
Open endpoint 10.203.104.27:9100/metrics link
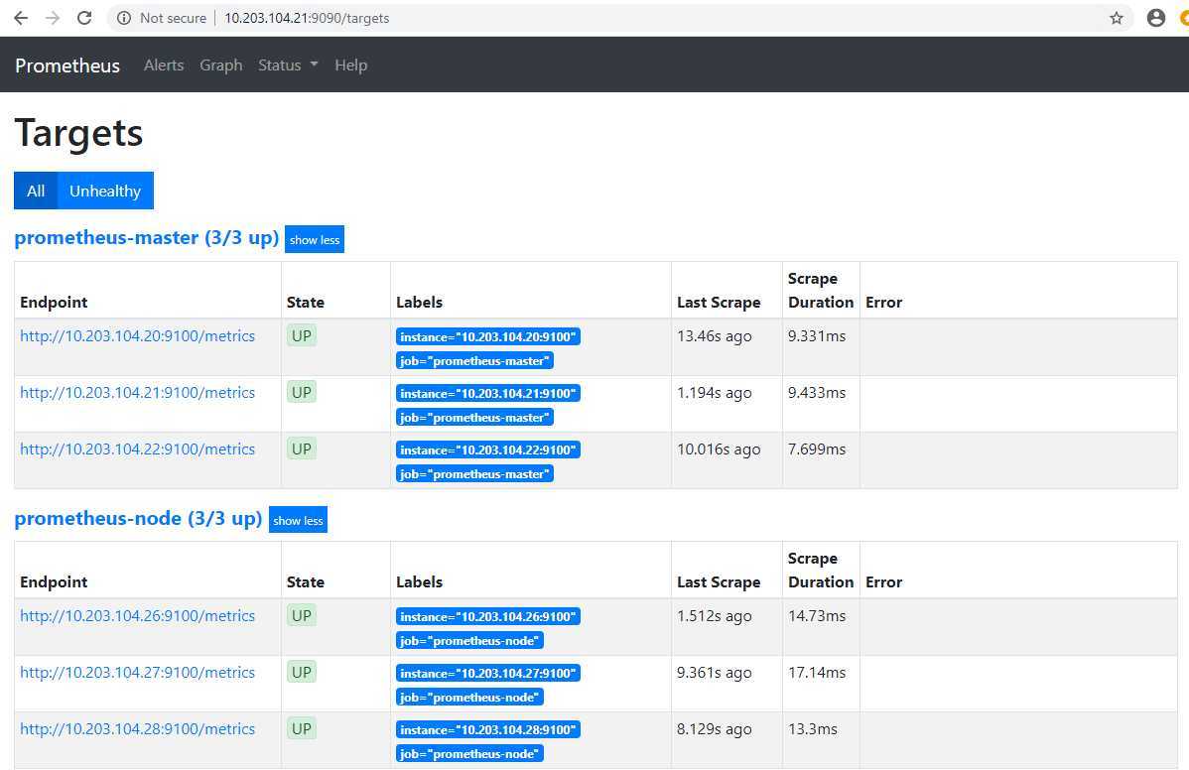(x=137, y=672)
